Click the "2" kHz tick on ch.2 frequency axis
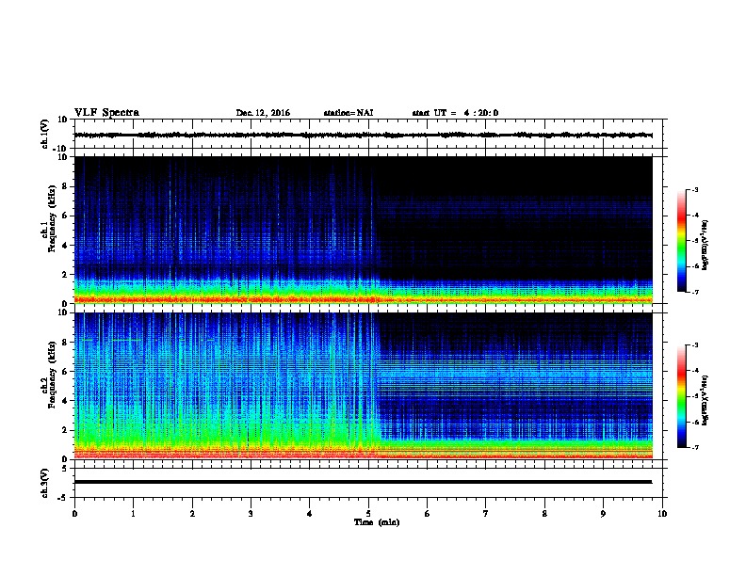Viewport: 746px width, 576px height. click(x=65, y=430)
